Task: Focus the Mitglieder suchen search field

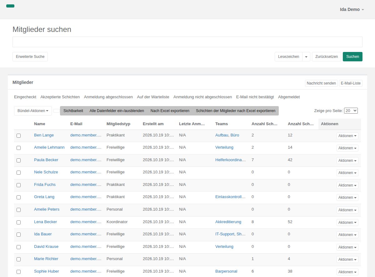Action: [187, 42]
